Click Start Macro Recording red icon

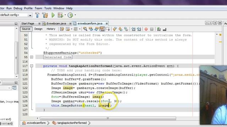click(x=146, y=29)
